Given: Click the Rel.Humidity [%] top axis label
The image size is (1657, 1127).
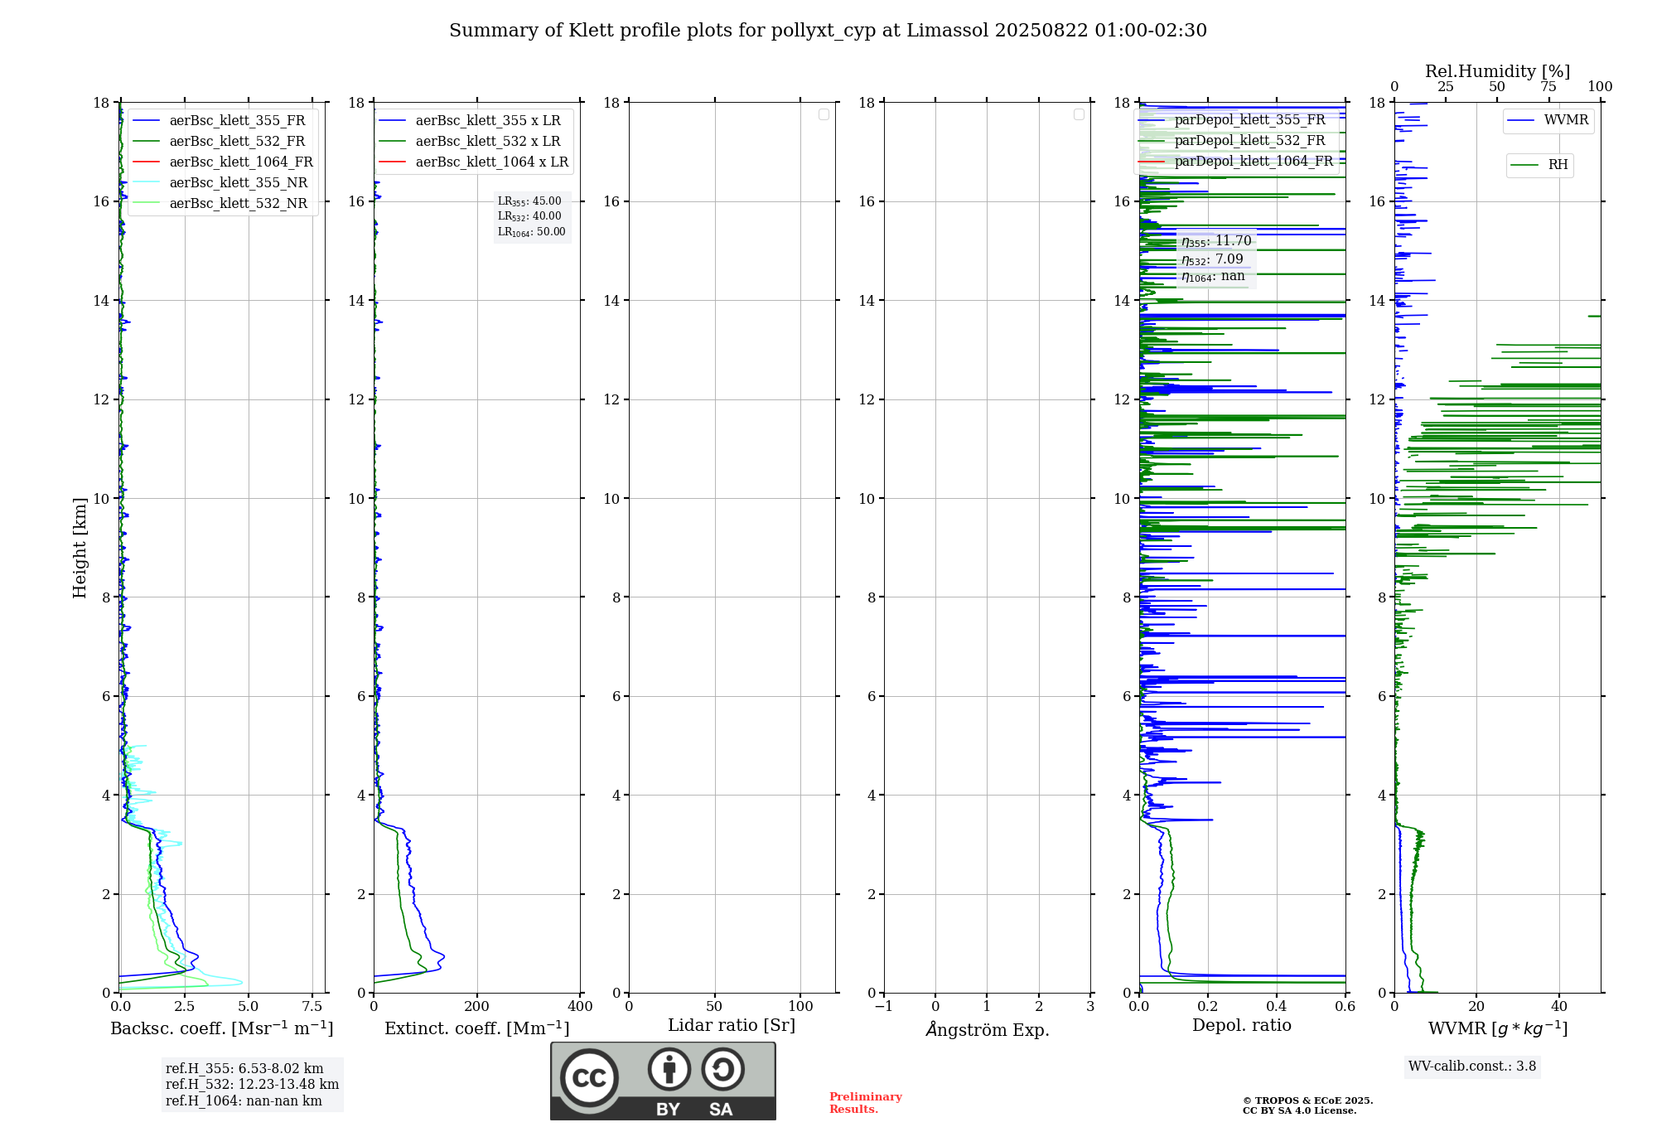Looking at the screenshot, I should [1497, 71].
